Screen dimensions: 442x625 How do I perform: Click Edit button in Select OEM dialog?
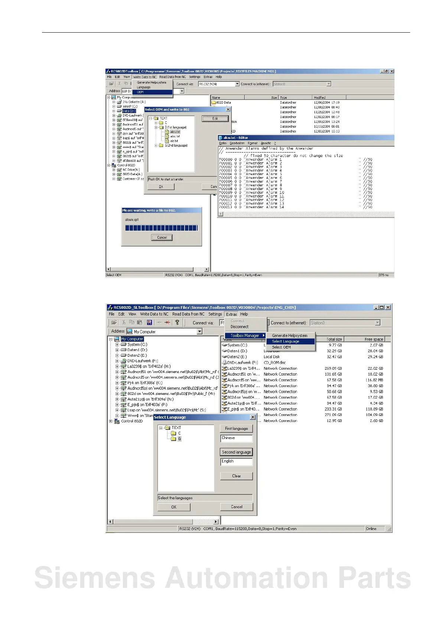pos(215,119)
